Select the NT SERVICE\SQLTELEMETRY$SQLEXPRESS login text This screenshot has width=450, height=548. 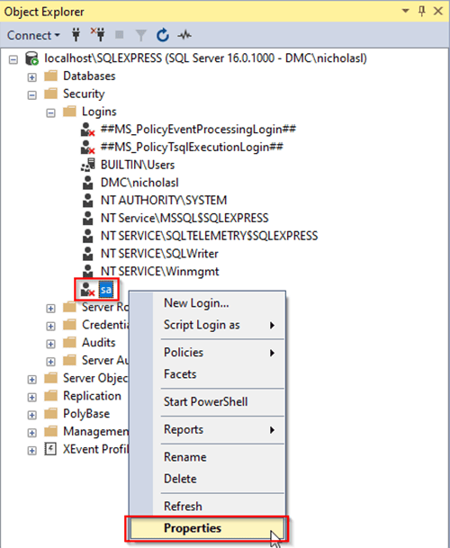[x=209, y=236]
